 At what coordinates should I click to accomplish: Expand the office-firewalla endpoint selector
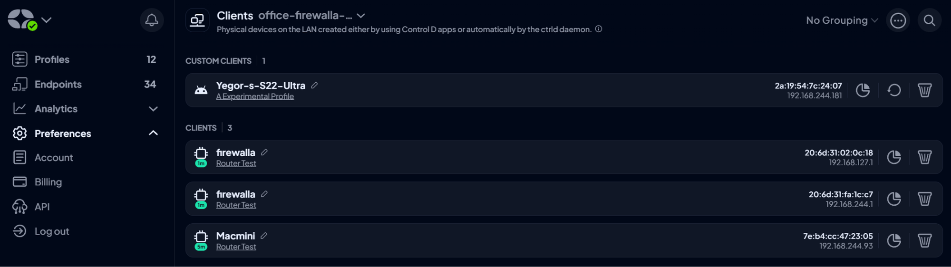coord(361,16)
